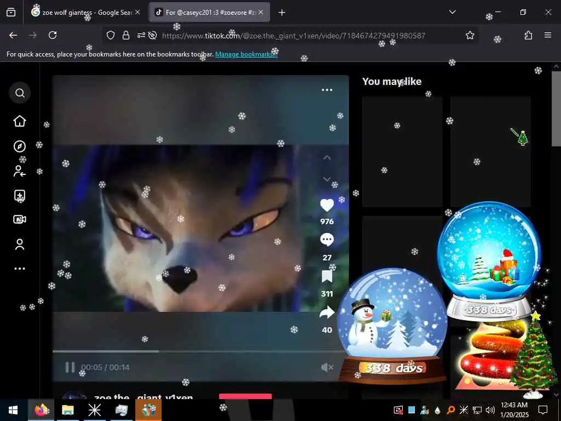Share the video with arrow icon
Screen dimensions: 561x421
click(327, 312)
